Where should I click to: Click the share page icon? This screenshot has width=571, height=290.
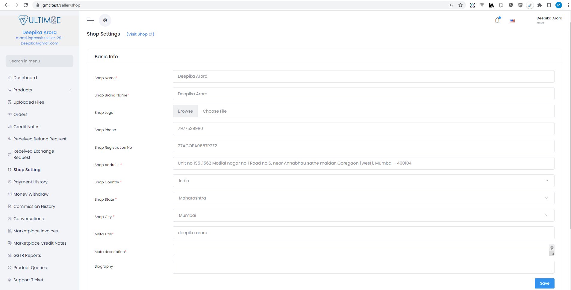pos(451,5)
